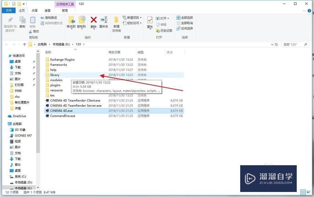Sort by the 类型 type column header
Image resolution: width=314 pixels, height=197 pixels.
coord(141,52)
